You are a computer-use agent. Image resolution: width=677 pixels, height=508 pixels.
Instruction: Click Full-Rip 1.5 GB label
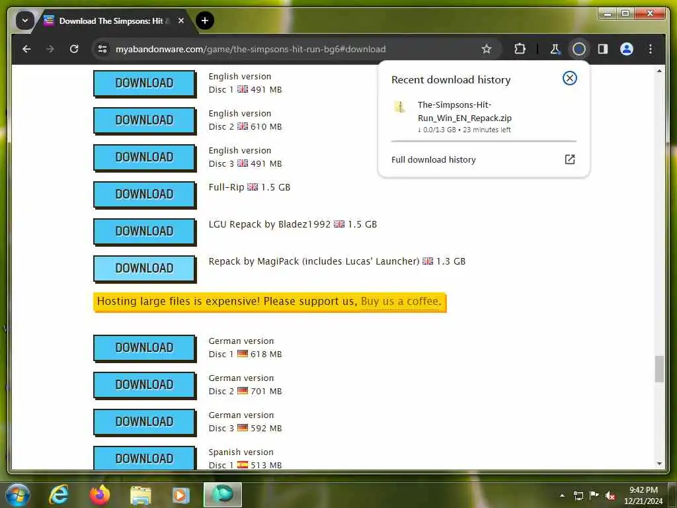pyautogui.click(x=249, y=187)
